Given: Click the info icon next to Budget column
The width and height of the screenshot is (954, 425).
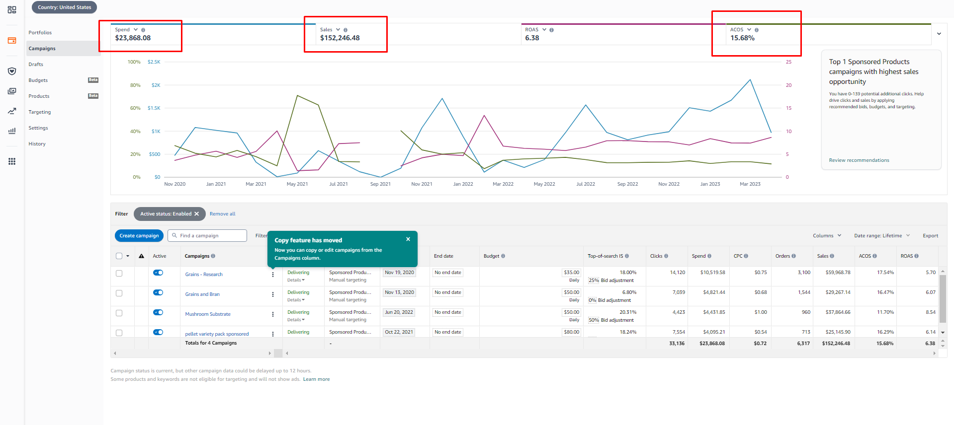Looking at the screenshot, I should (503, 256).
